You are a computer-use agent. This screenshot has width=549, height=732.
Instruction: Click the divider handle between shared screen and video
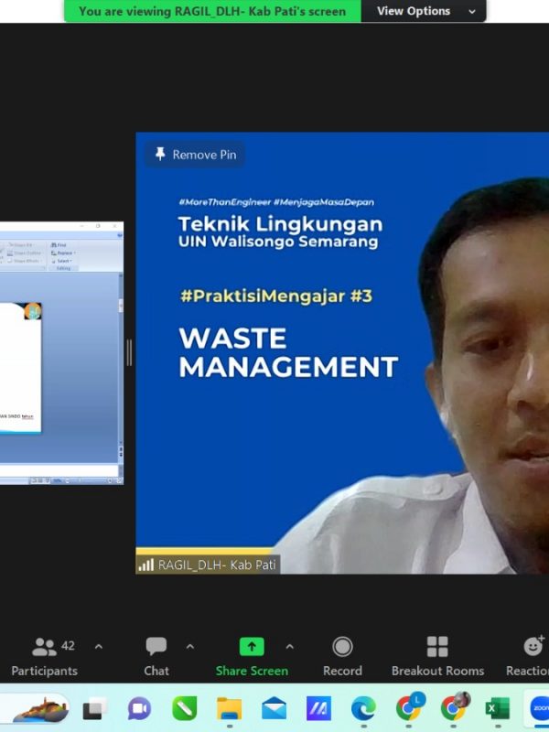(129, 352)
